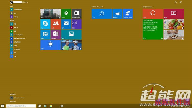
Task: Open Settings from the left list
Action: click(14, 17)
